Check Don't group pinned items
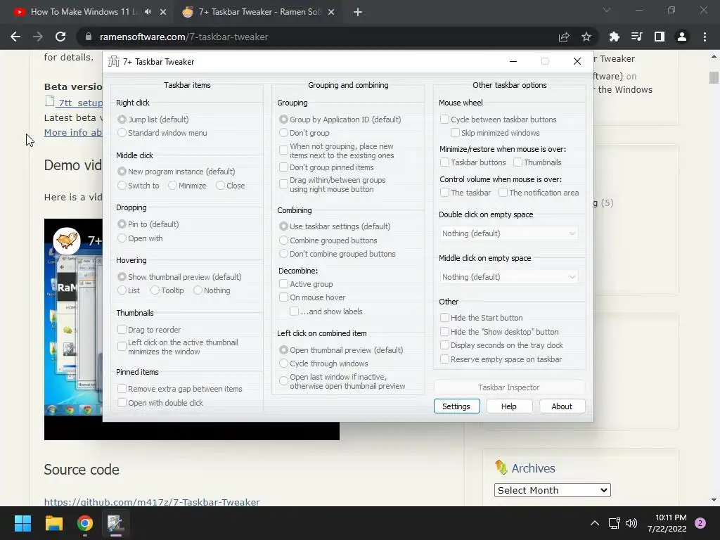720x540 pixels. [326, 167]
